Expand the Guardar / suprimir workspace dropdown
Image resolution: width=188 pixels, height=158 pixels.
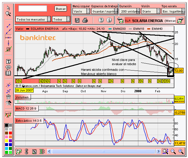[105, 11]
